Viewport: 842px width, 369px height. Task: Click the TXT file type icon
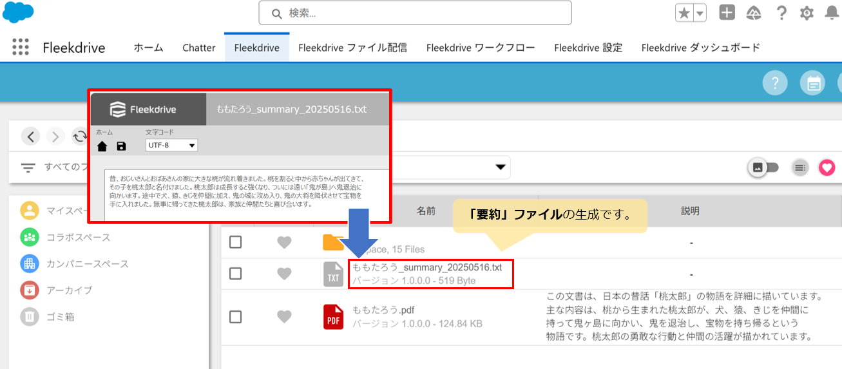click(x=333, y=274)
